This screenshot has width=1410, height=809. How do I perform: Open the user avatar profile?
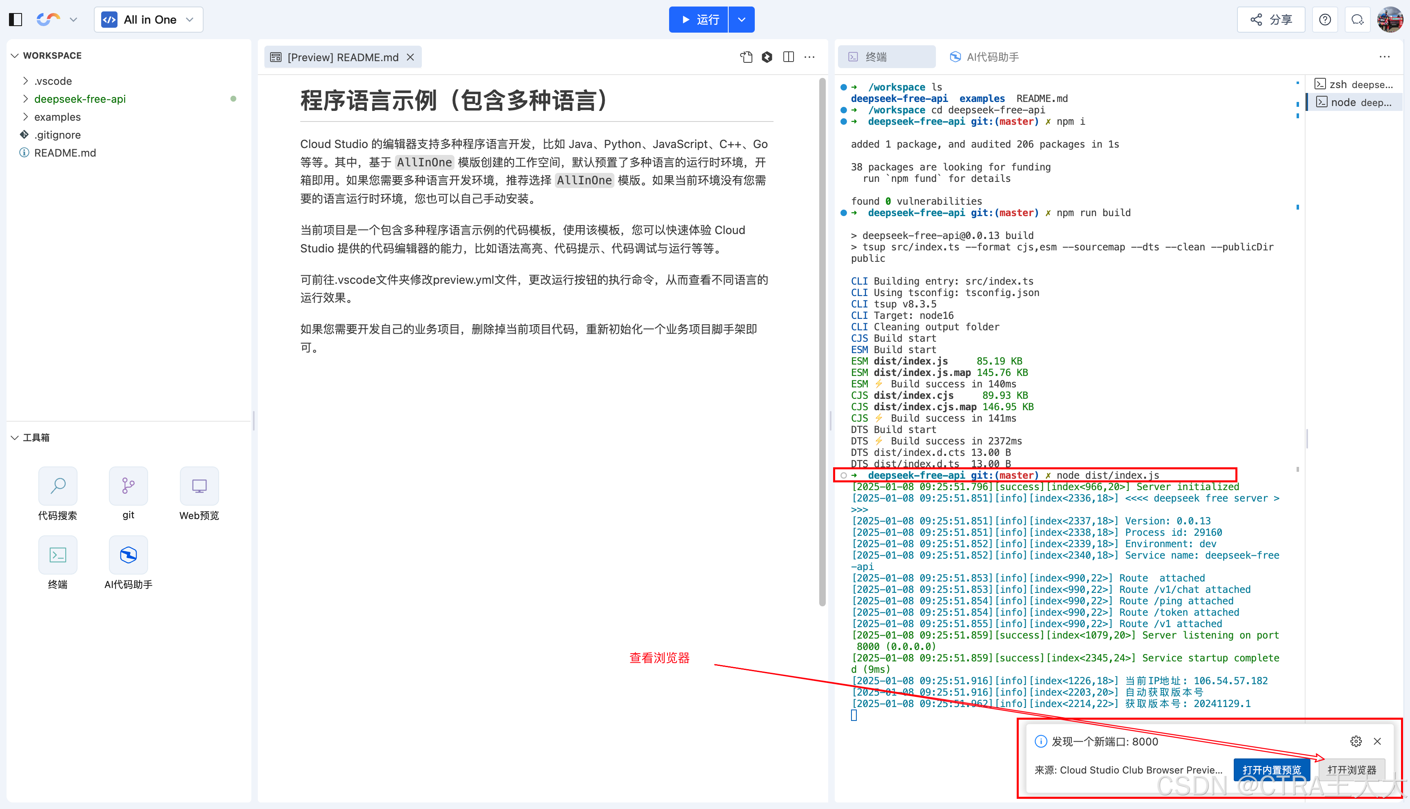point(1390,20)
